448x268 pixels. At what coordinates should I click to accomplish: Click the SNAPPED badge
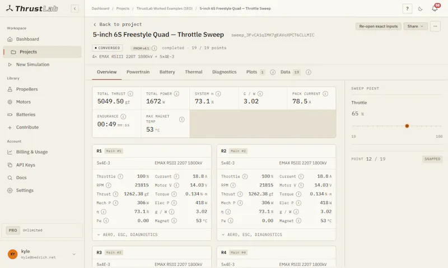[432, 159]
